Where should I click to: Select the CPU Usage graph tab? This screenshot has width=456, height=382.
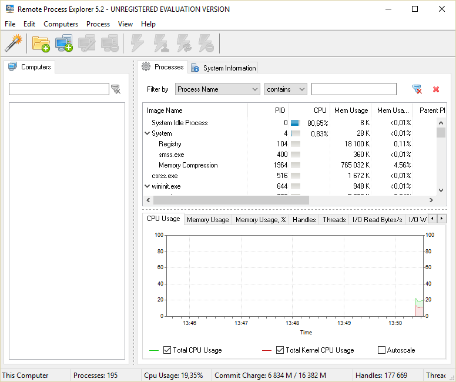[163, 219]
